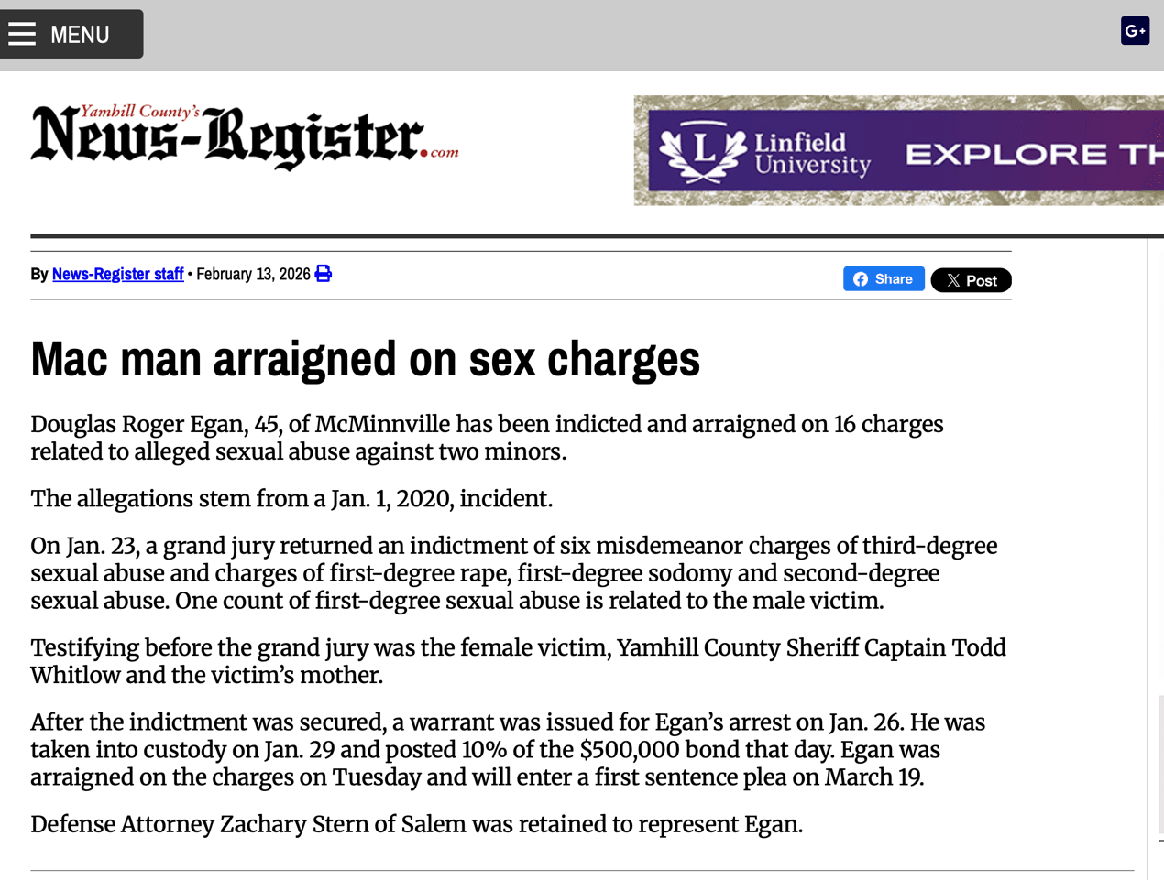Click the News-Register masthead logo
1164x880 pixels.
(x=229, y=139)
